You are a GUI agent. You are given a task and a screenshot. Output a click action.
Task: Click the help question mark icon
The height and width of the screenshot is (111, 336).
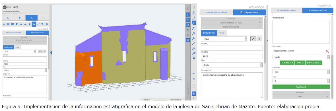(194, 58)
